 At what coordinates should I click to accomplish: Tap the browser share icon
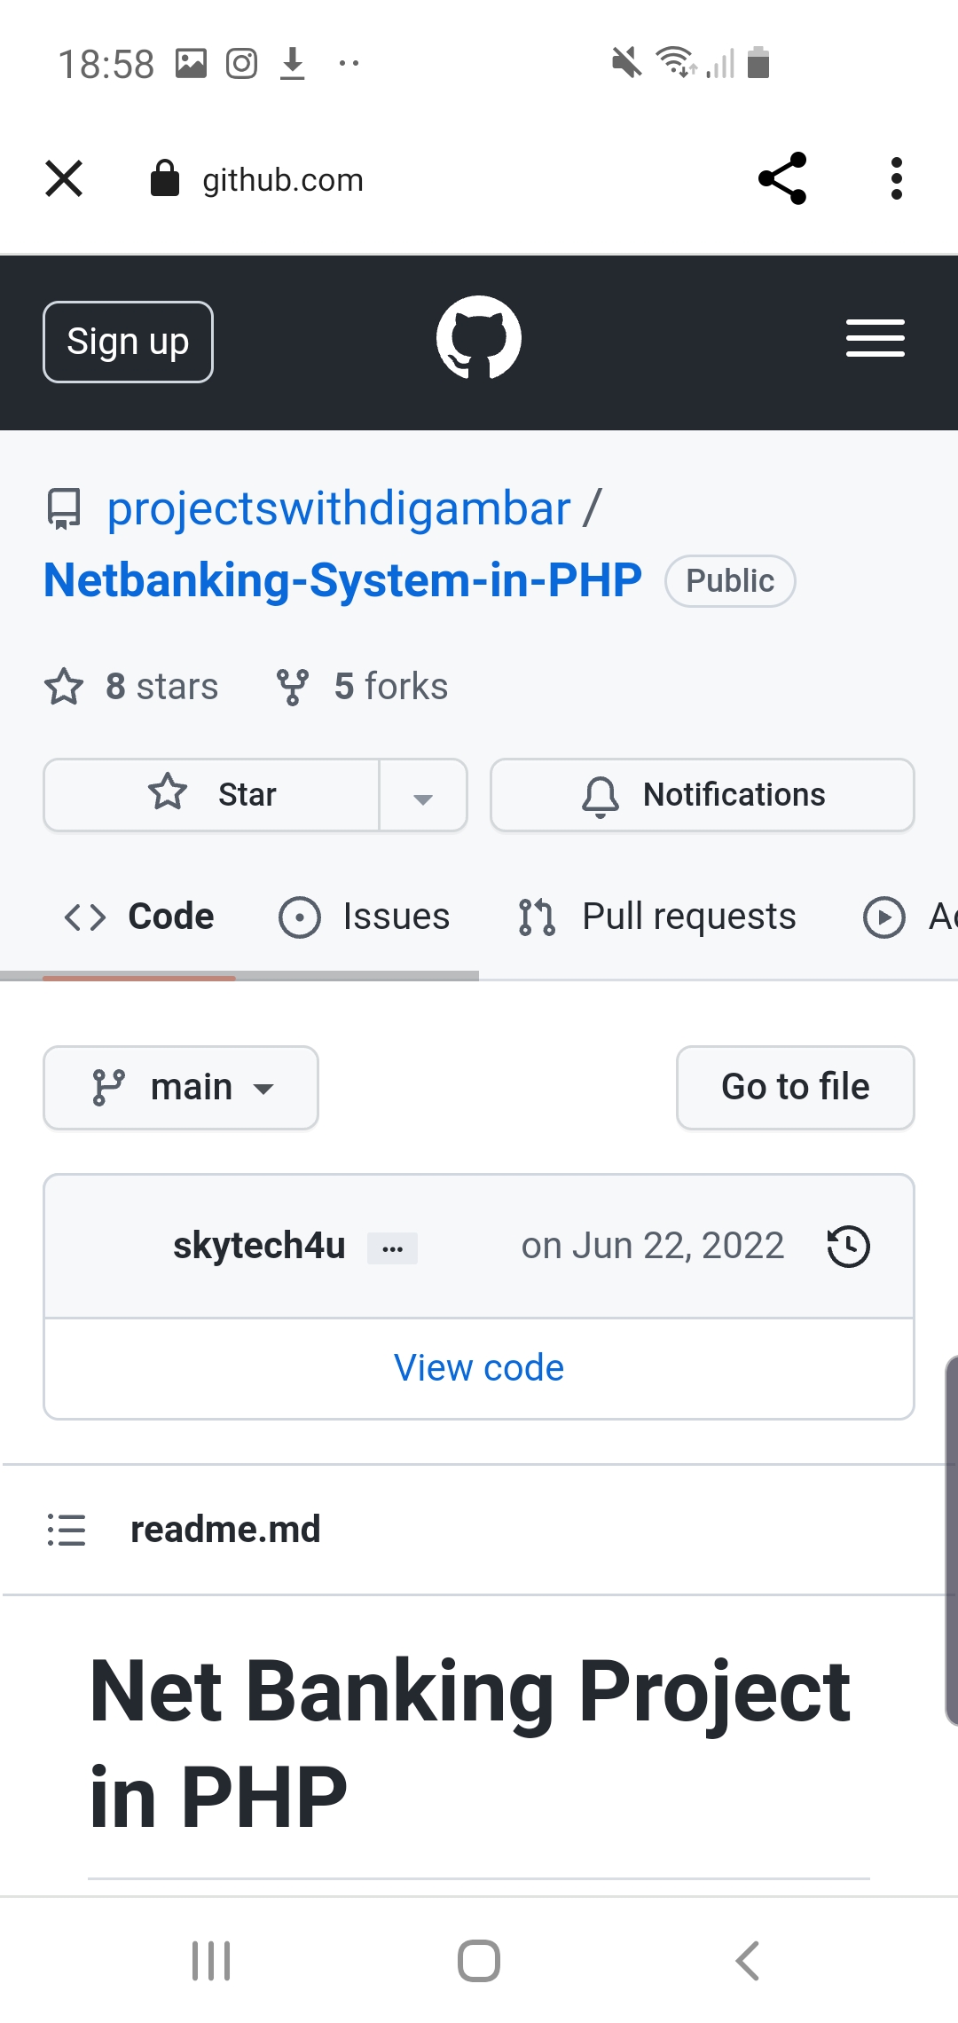pyautogui.click(x=782, y=178)
